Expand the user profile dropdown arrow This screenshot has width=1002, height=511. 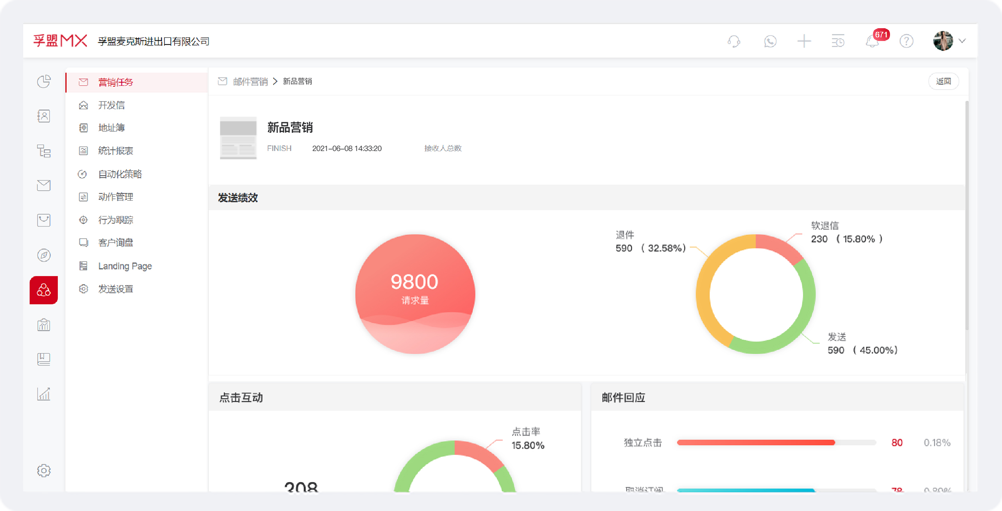pyautogui.click(x=963, y=41)
